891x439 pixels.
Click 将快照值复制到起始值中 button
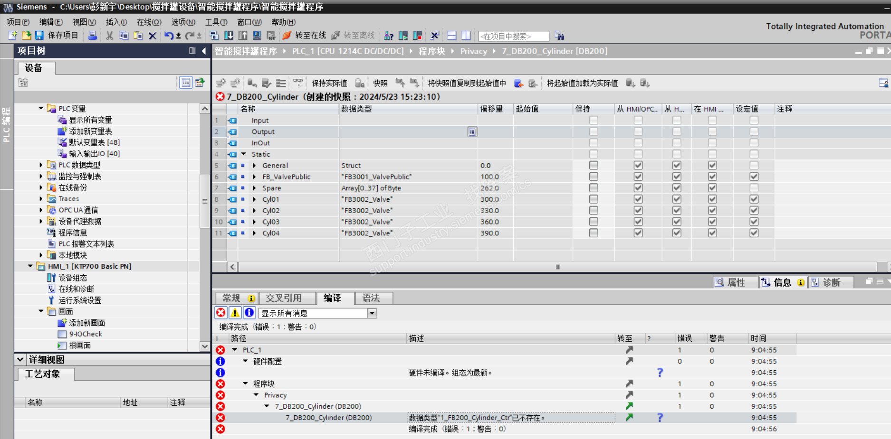(467, 83)
